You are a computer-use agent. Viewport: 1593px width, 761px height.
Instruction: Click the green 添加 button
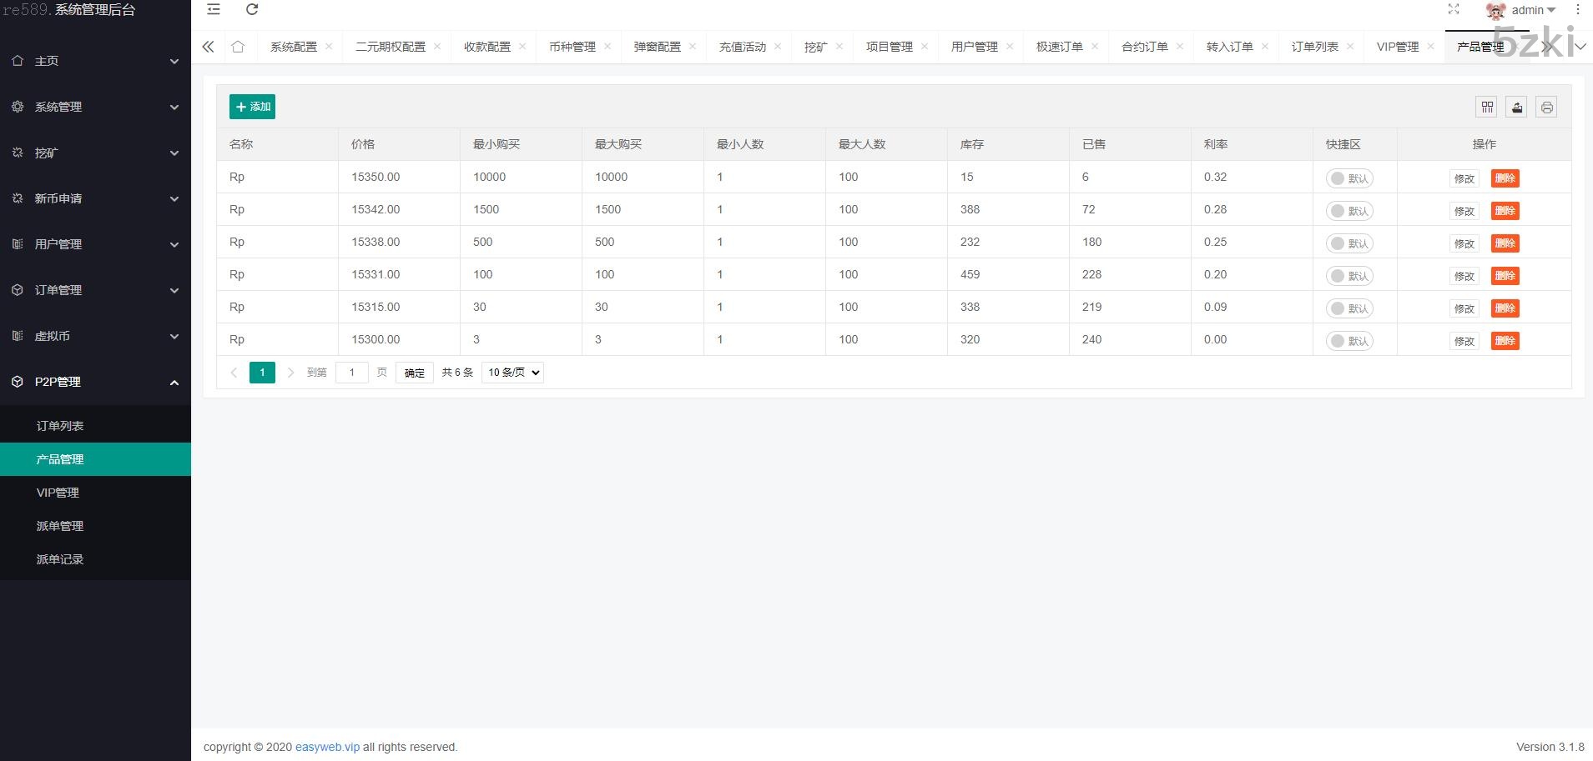(x=252, y=107)
